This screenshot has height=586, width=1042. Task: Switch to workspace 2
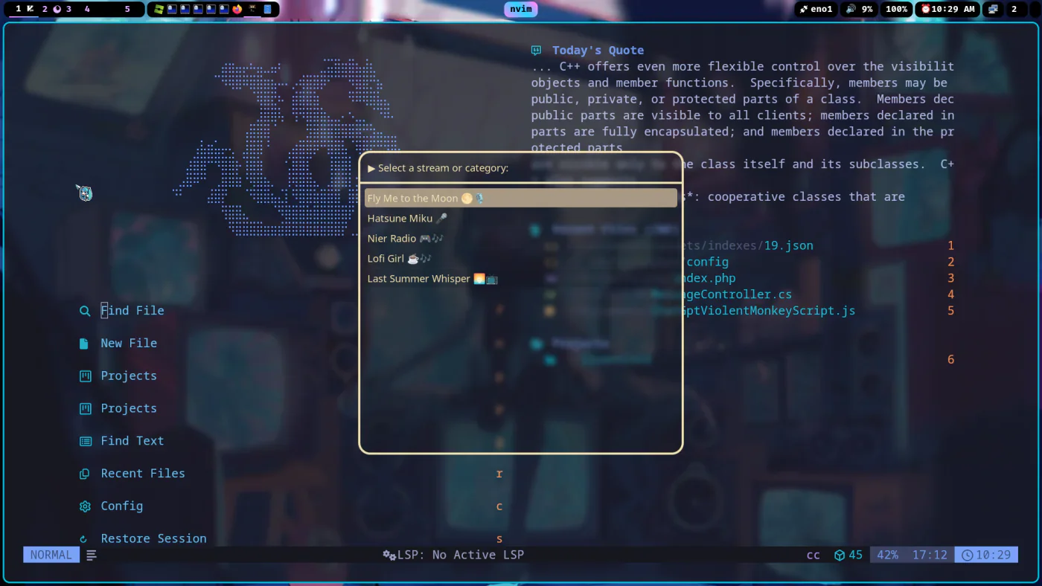pos(45,9)
